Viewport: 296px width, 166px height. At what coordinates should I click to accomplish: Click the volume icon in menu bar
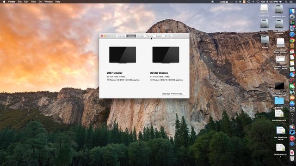tap(281, 2)
